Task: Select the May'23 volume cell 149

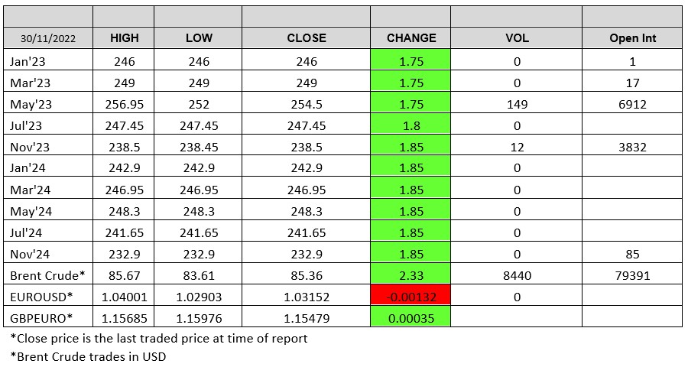Action: click(x=516, y=104)
